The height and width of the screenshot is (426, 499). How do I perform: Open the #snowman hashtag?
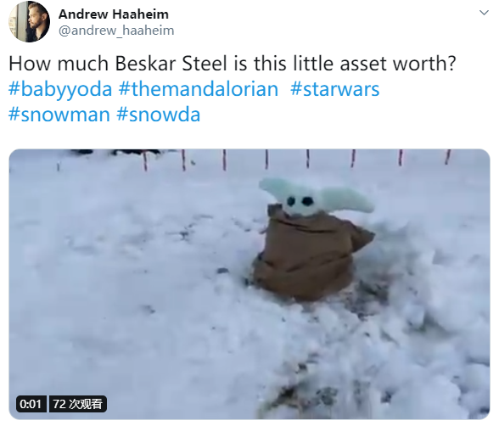(59, 115)
